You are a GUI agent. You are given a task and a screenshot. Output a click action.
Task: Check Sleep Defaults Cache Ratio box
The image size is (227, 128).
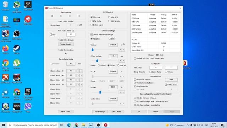tap(150, 72)
